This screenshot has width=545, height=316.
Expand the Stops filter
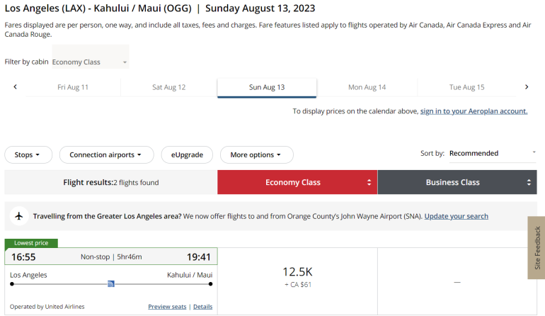28,154
